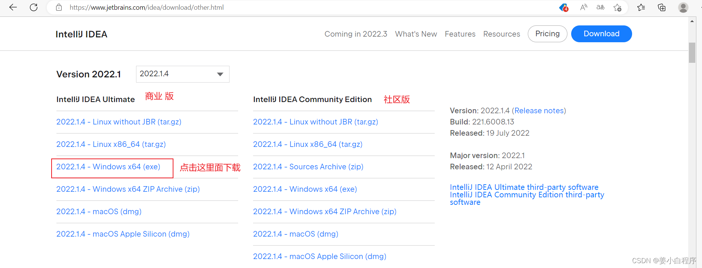Click the vertical scrollbar thumb
Image resolution: width=702 pixels, height=268 pixels.
pos(692,53)
